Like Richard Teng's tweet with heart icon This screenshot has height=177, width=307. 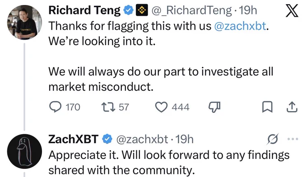coord(172,107)
